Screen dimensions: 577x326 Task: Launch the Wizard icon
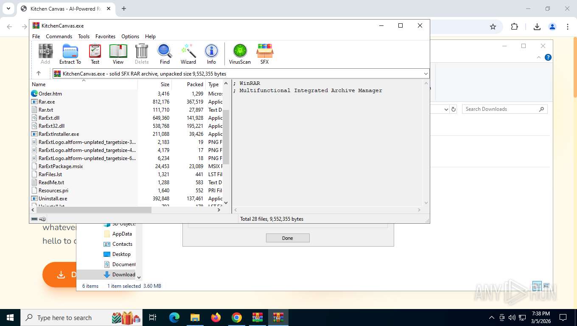coord(188,54)
